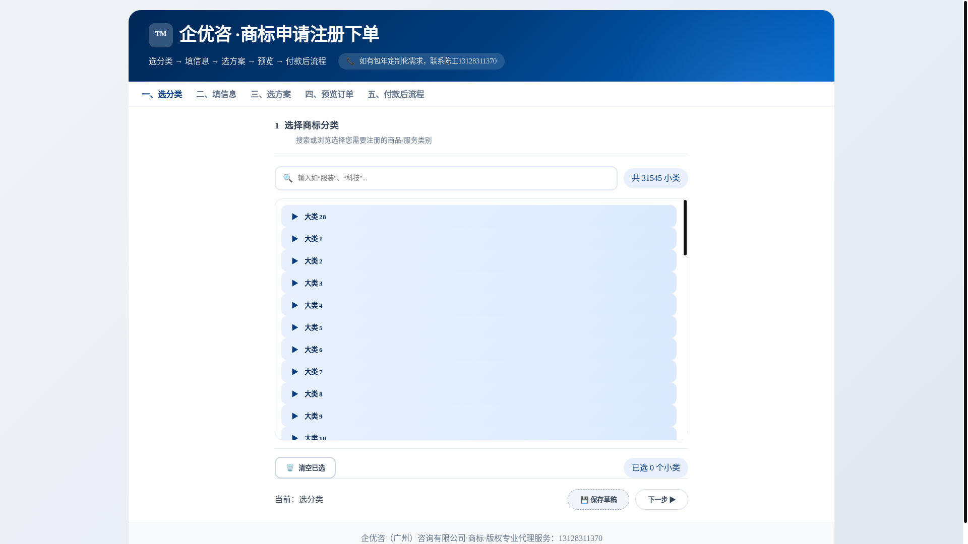Image resolution: width=968 pixels, height=544 pixels.
Task: Click 清空已选 button
Action: coord(305,468)
